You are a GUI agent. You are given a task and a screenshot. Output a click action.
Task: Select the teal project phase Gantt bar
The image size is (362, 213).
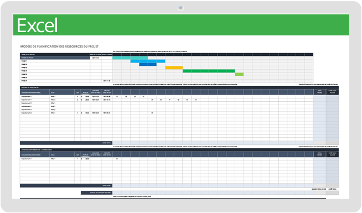pos(130,58)
